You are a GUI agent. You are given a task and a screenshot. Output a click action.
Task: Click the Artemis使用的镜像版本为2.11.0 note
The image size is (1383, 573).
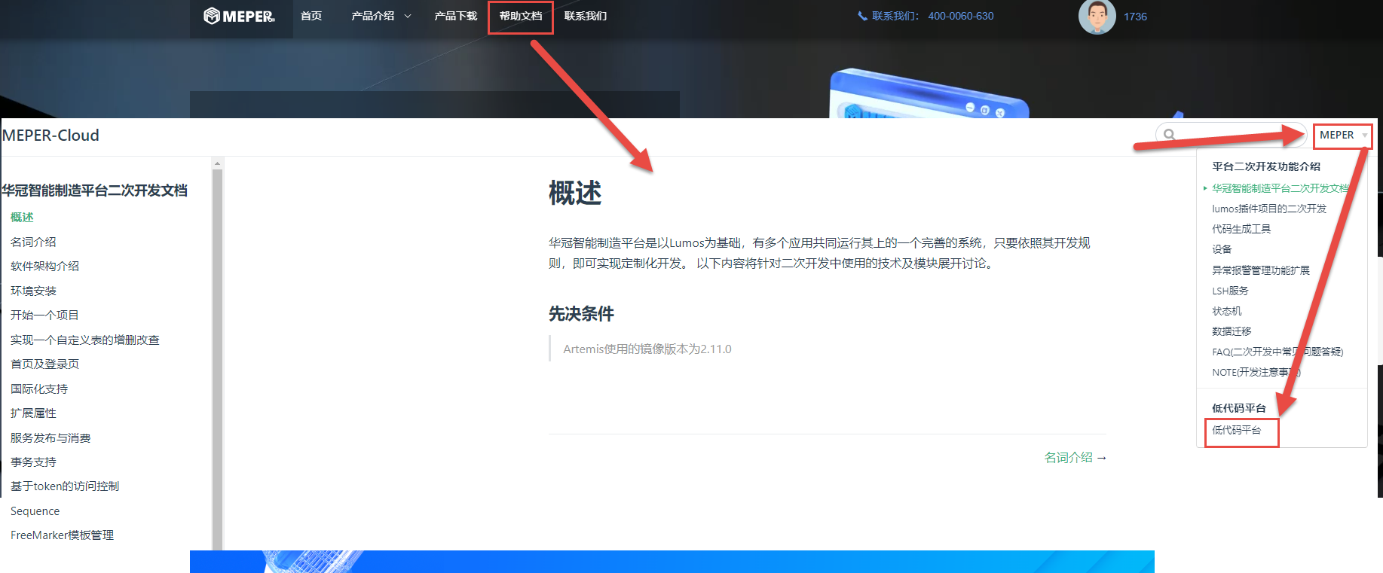click(x=647, y=349)
